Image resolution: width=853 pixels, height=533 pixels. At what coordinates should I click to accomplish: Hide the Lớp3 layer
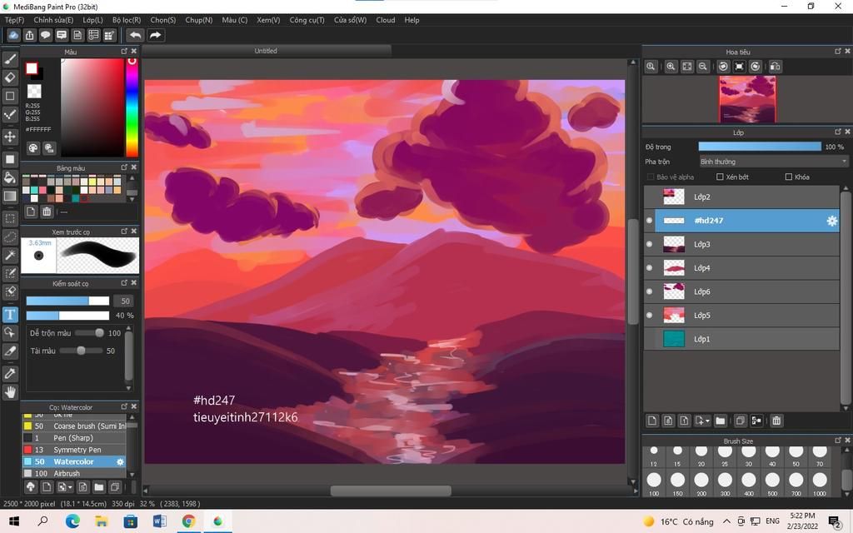(x=649, y=244)
